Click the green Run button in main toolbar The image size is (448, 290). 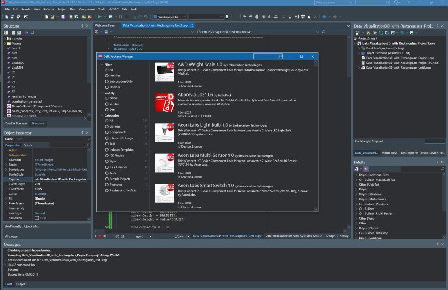99,17
